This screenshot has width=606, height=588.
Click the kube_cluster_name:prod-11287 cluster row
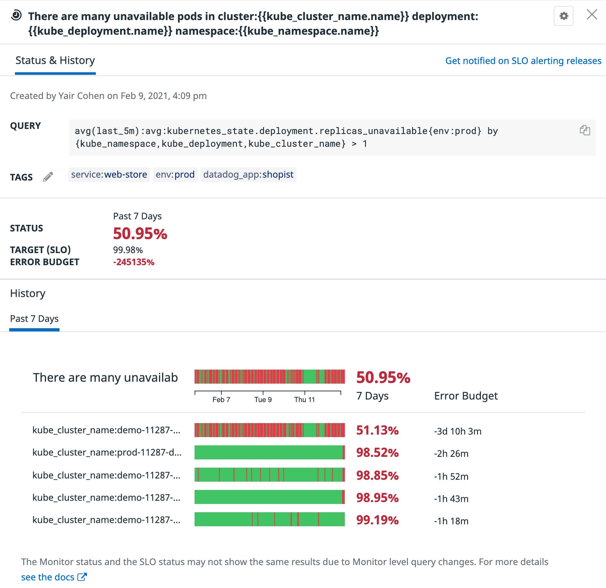(107, 452)
